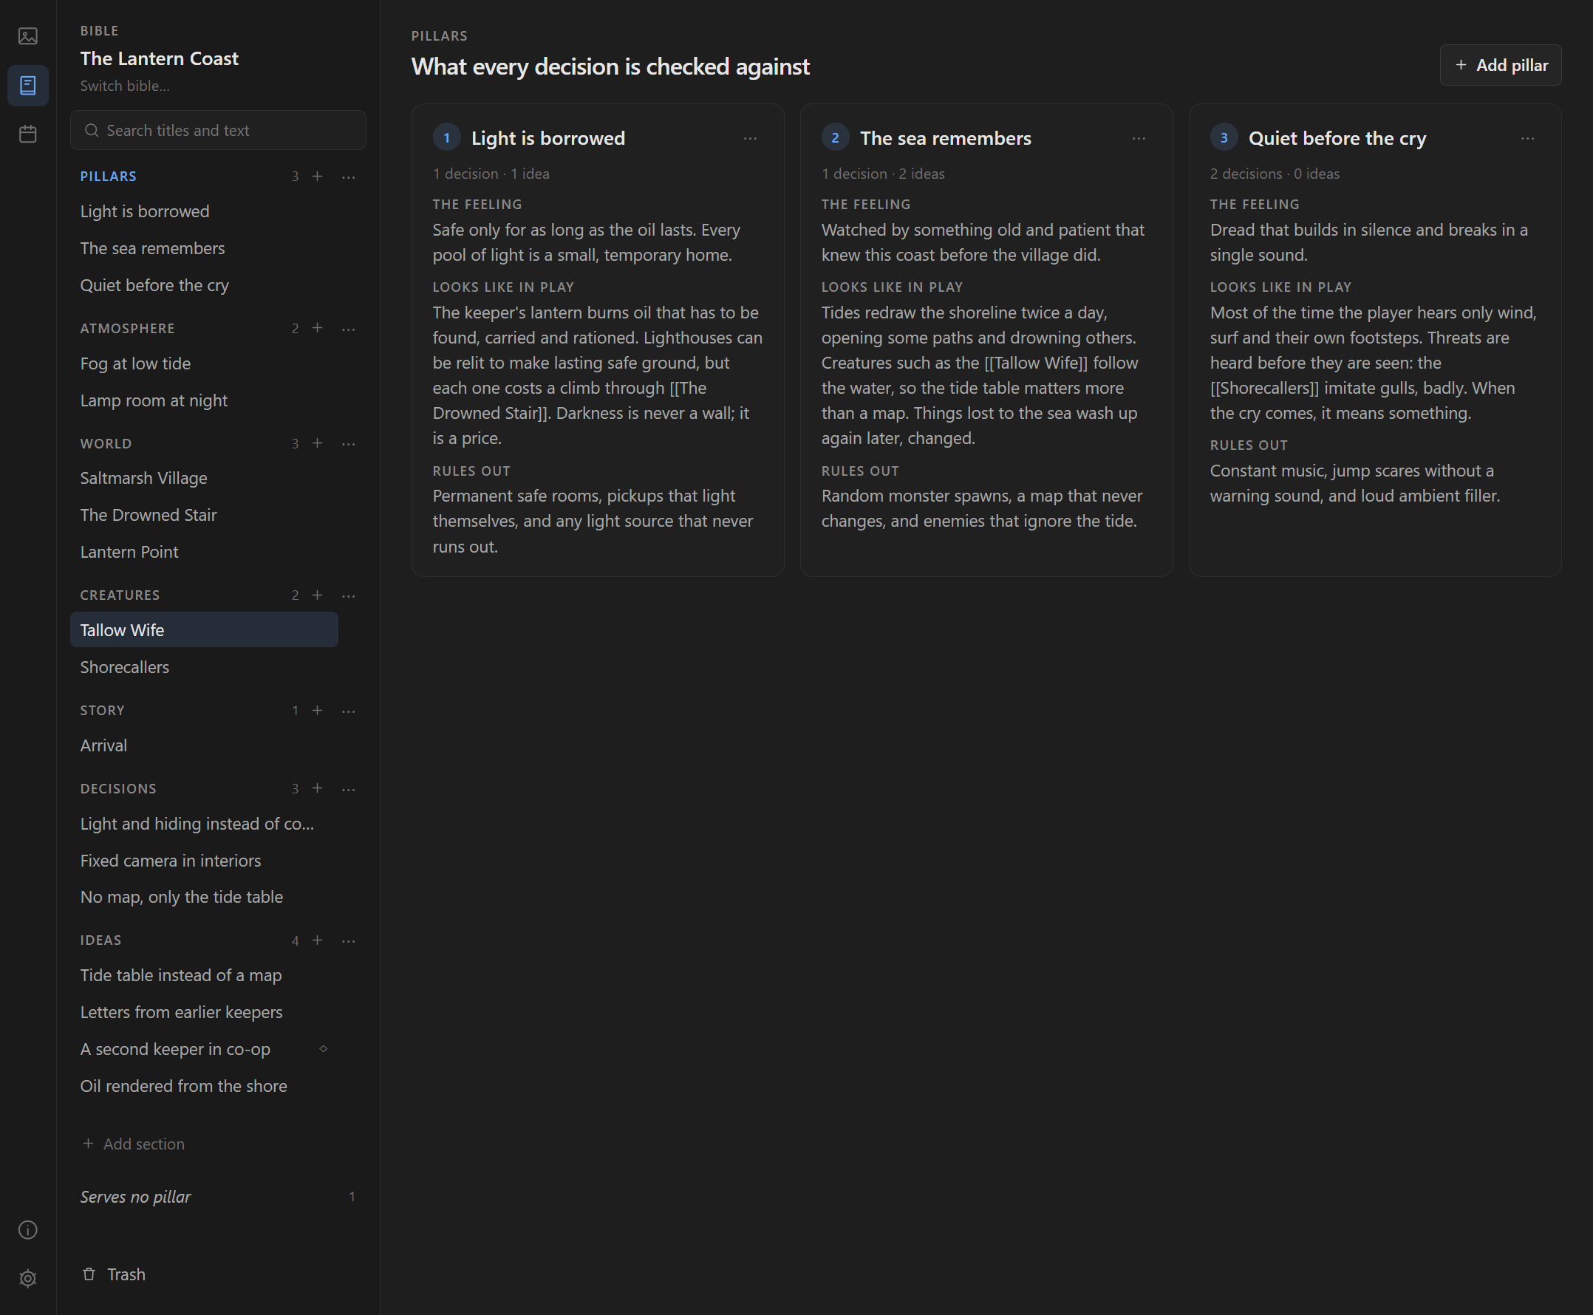The height and width of the screenshot is (1315, 1593).
Task: Open Pillars section more options menu
Action: pos(349,177)
